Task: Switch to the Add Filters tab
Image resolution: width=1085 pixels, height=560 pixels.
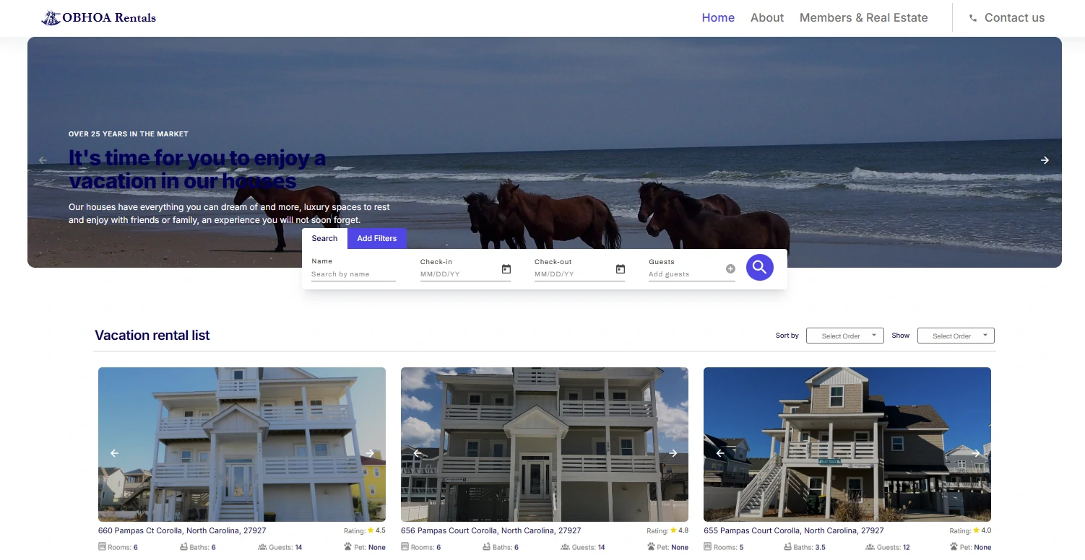Action: point(377,238)
